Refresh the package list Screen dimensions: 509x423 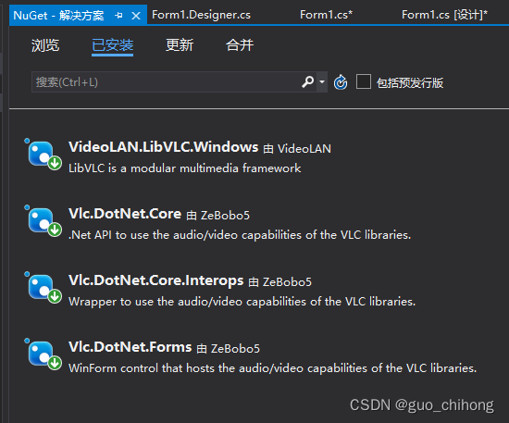[341, 82]
